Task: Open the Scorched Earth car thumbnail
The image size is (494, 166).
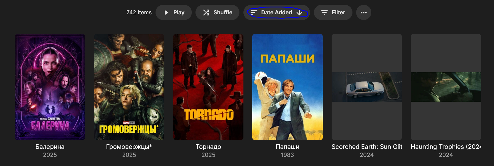Action: [367, 87]
